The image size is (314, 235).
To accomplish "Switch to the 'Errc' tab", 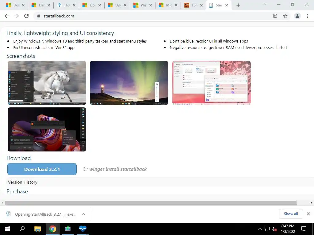I will coord(39,5).
